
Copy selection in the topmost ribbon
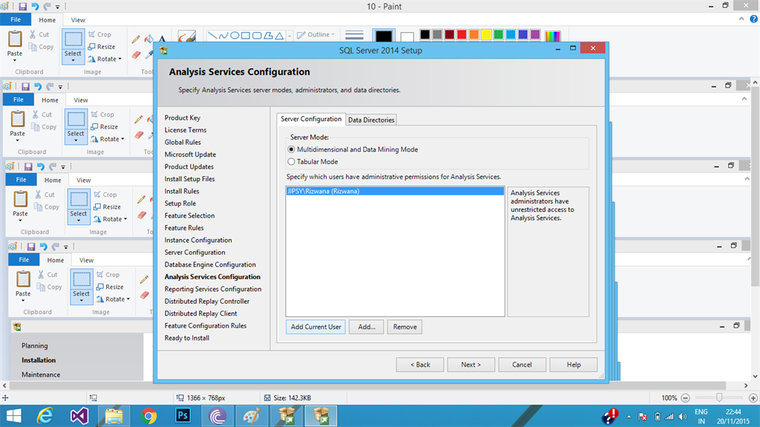click(x=42, y=47)
